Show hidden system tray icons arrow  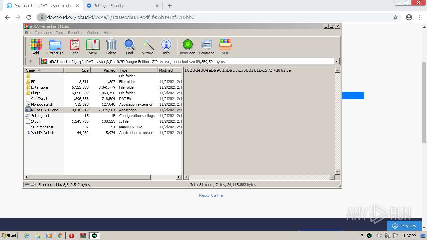click(x=362, y=235)
